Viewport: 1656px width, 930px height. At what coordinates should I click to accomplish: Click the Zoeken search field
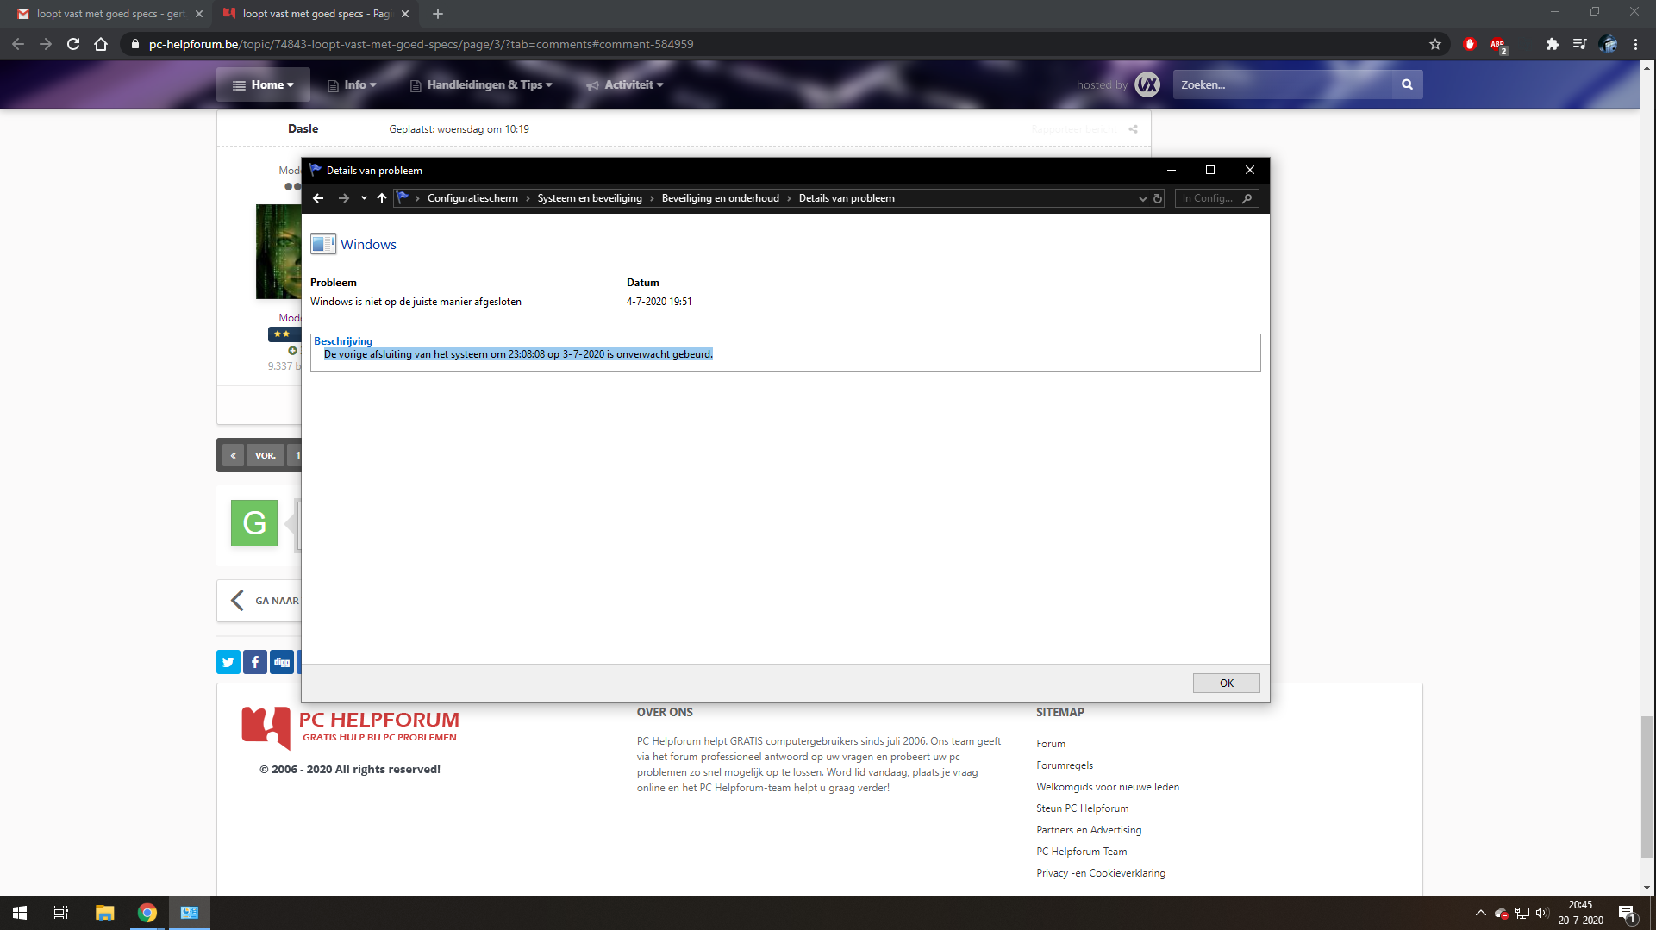(1282, 84)
